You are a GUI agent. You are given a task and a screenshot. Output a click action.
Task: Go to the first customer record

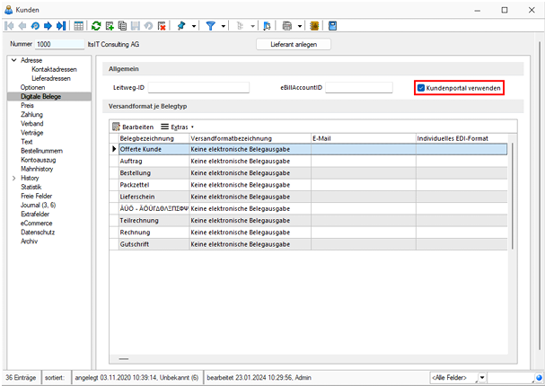[x=9, y=26]
